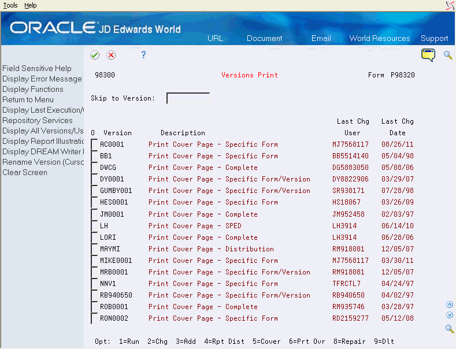Click the Form P98320 label

click(x=391, y=75)
